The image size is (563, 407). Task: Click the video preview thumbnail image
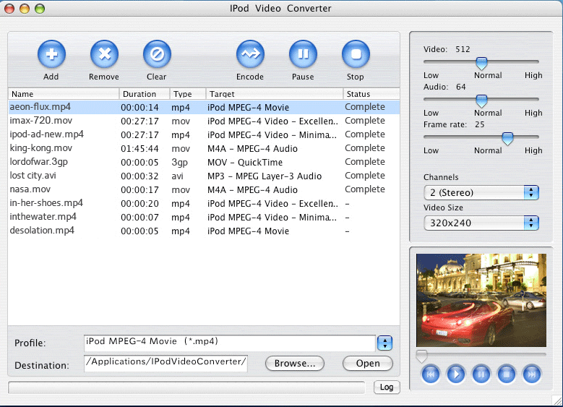pyautogui.click(x=481, y=300)
